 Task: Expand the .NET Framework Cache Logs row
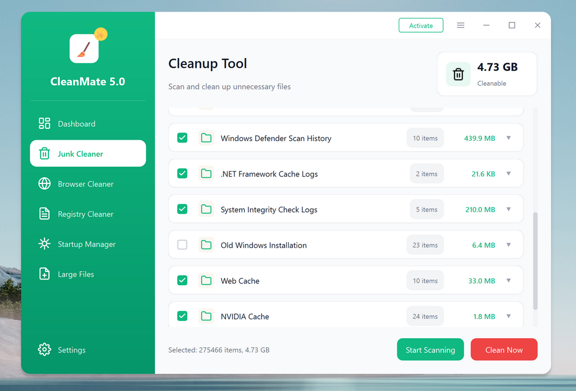[x=509, y=173]
